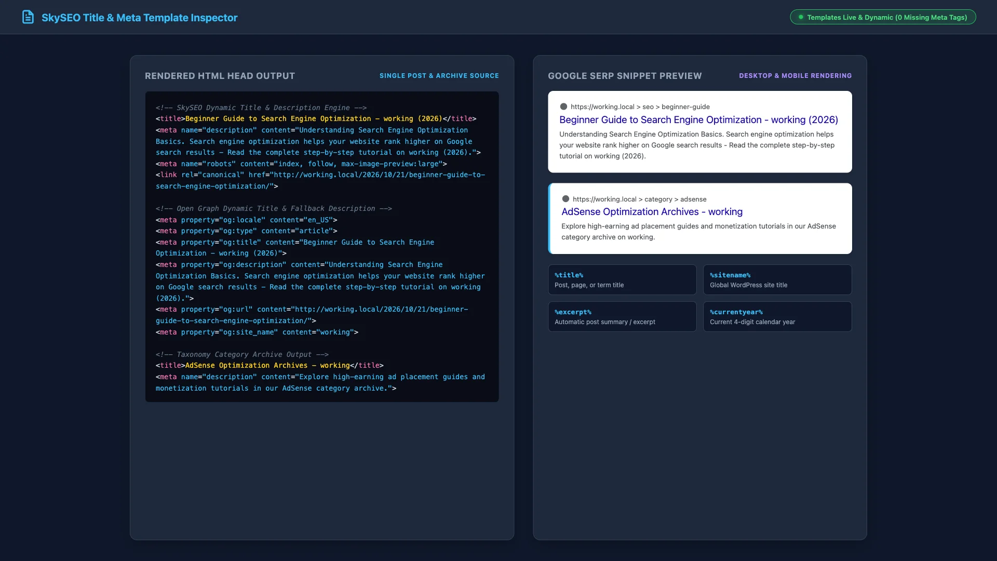Image resolution: width=997 pixels, height=561 pixels.
Task: Click the Single Post & Archive Source label
Action: point(439,76)
